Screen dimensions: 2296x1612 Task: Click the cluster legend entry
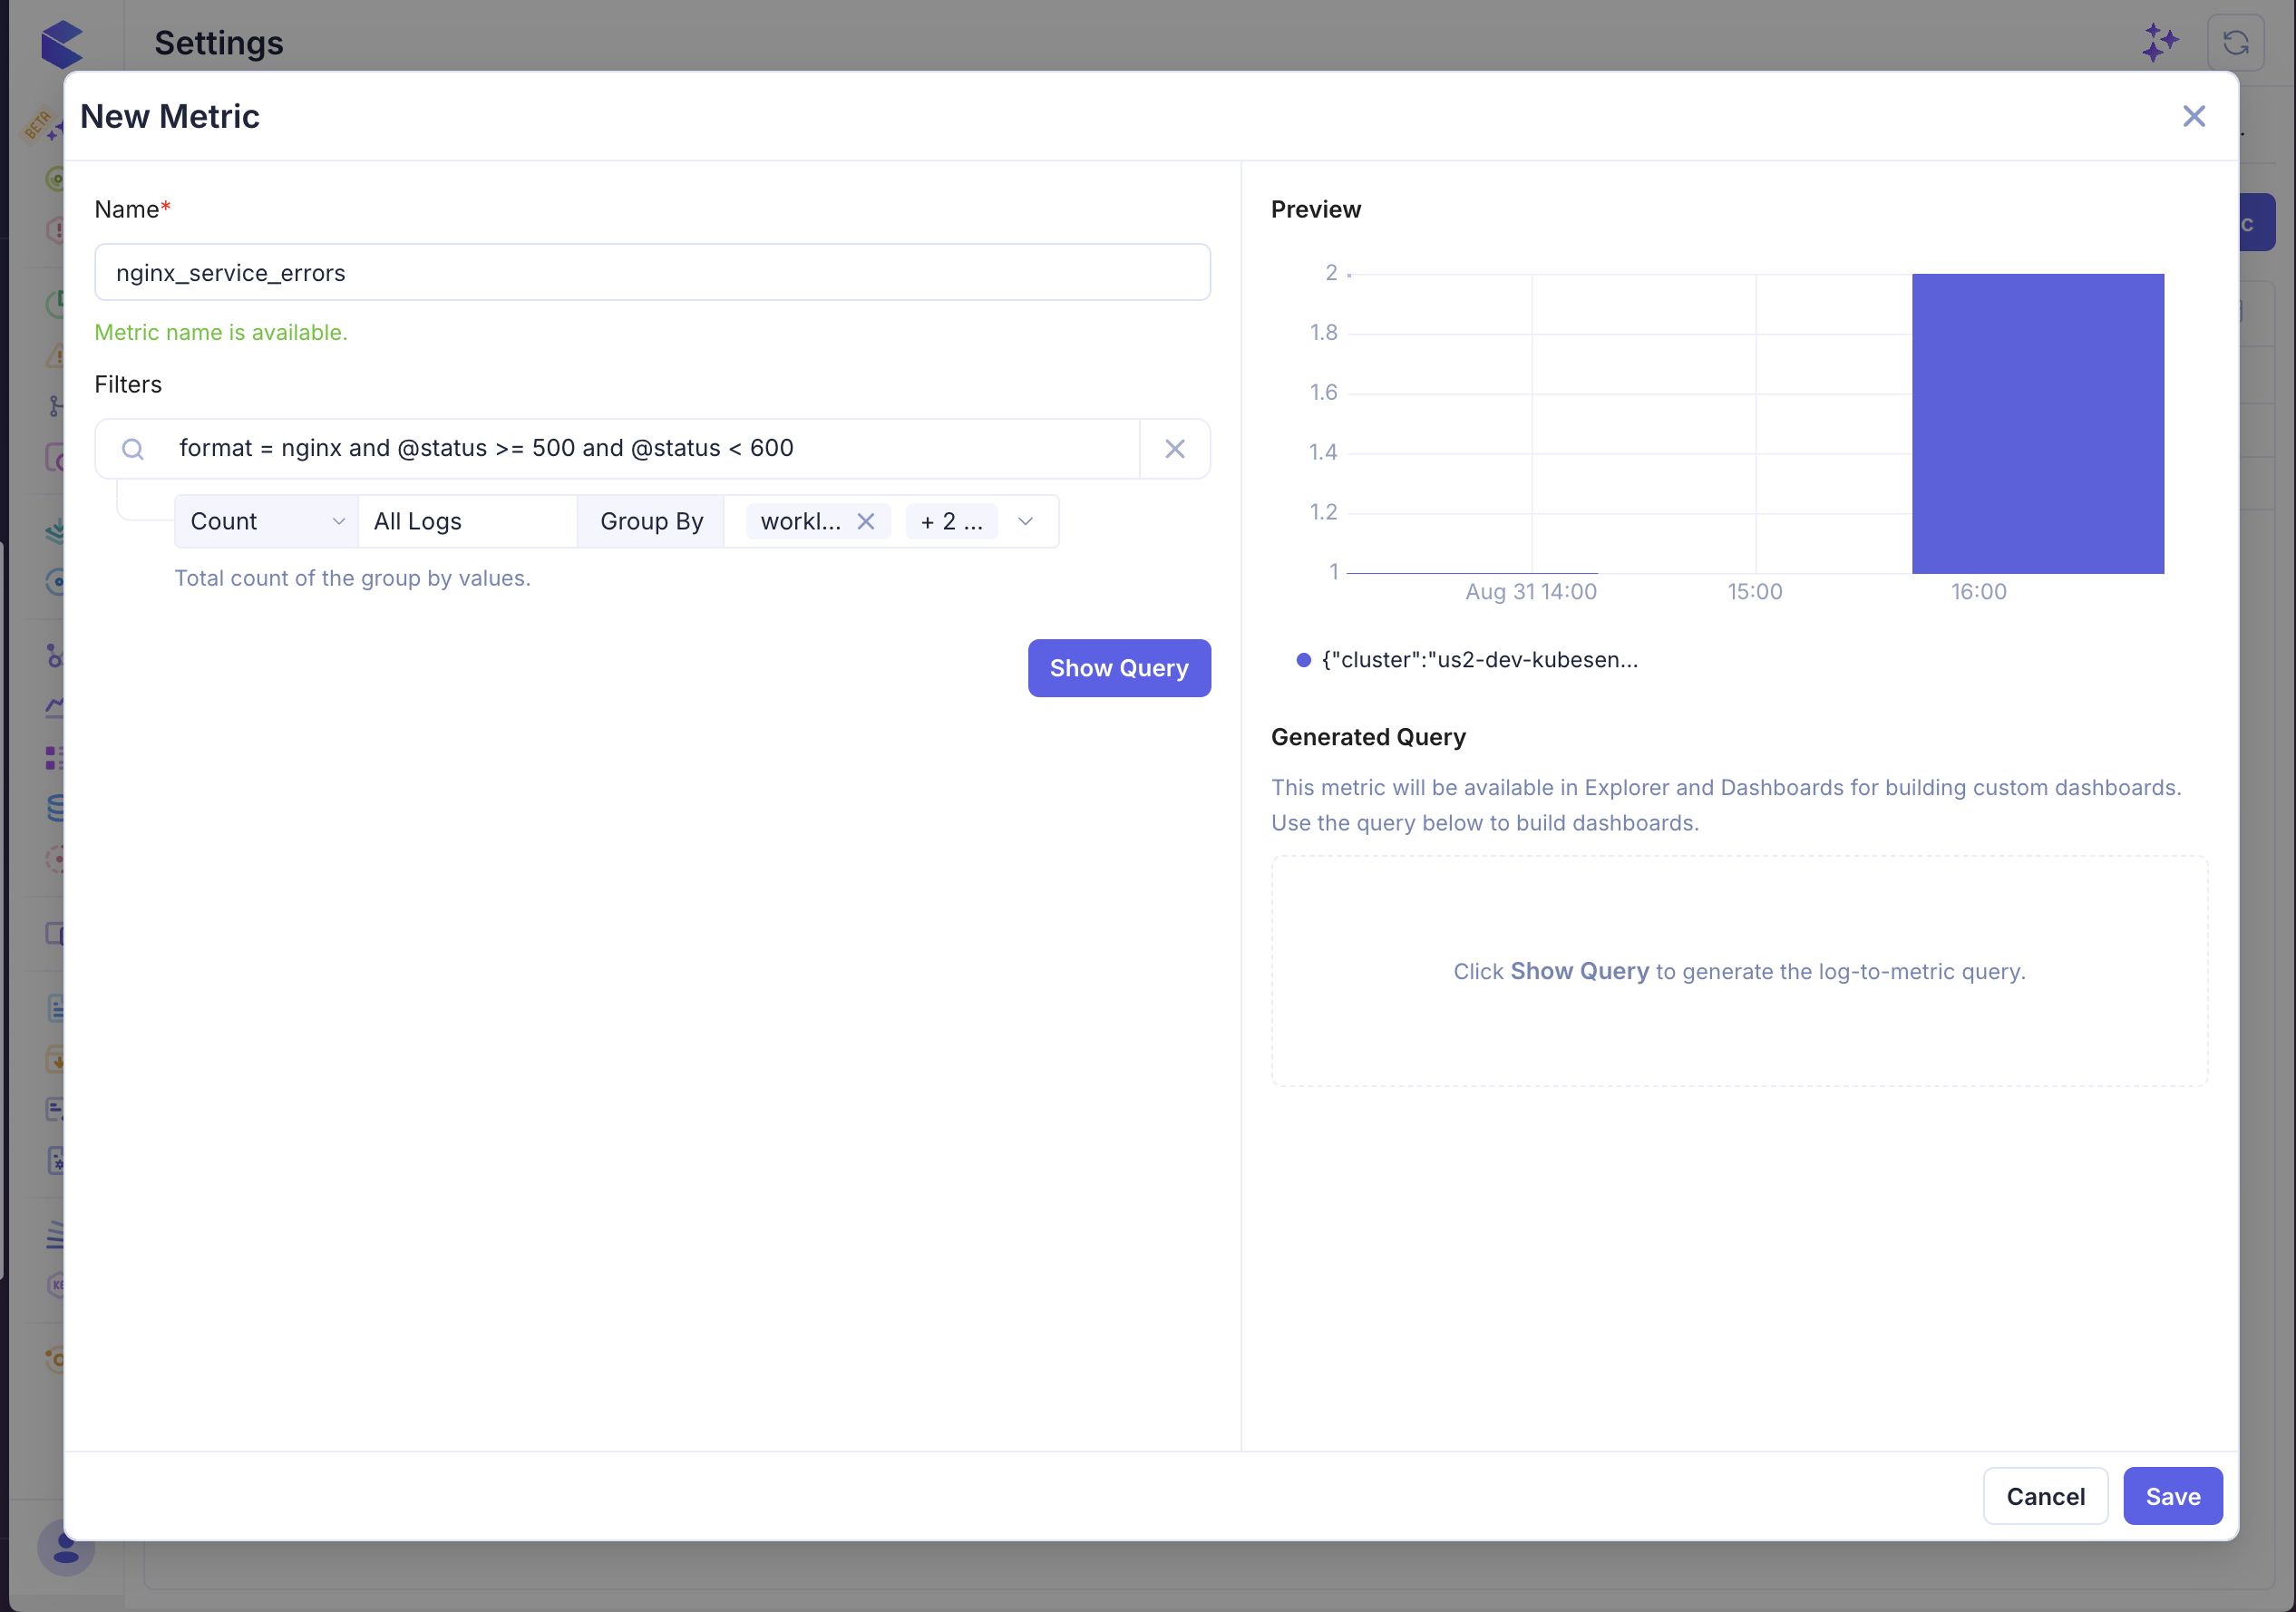(1467, 660)
